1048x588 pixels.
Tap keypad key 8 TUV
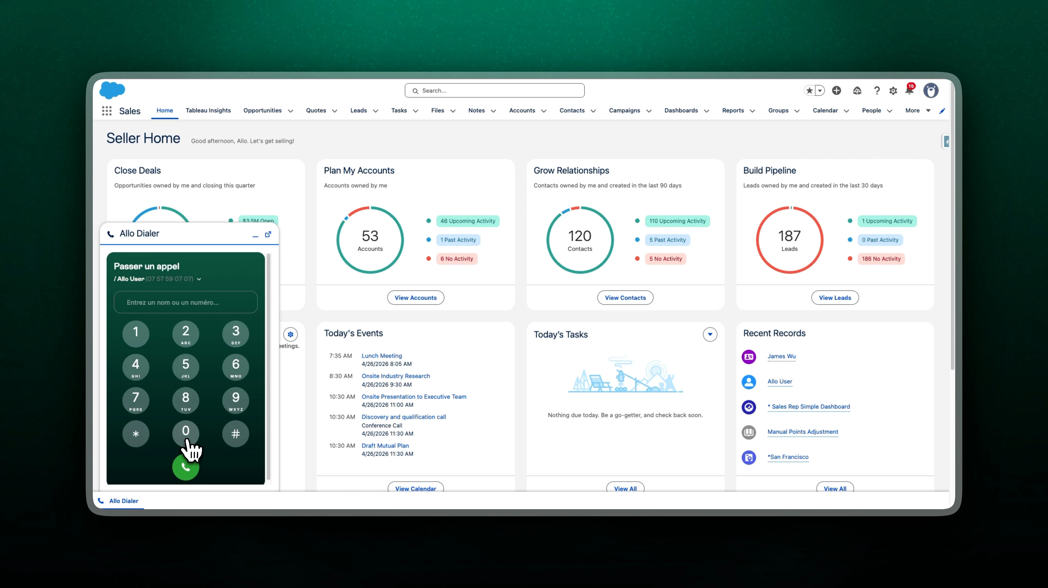(x=186, y=400)
